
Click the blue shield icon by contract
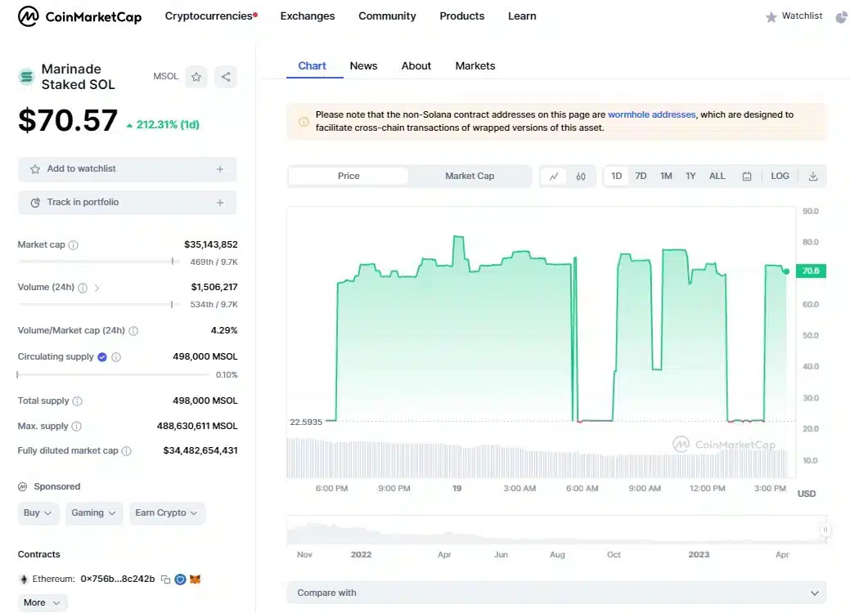tap(181, 579)
